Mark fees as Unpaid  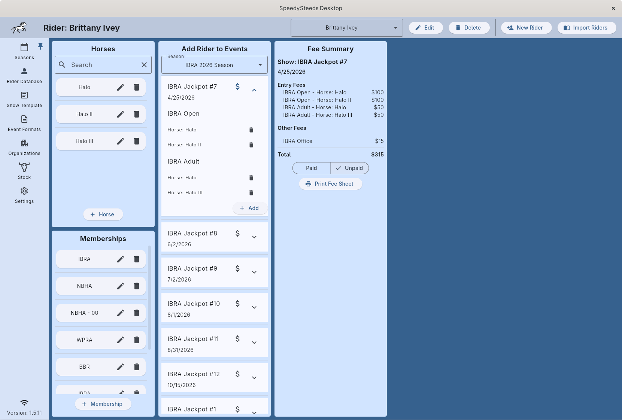coord(350,168)
